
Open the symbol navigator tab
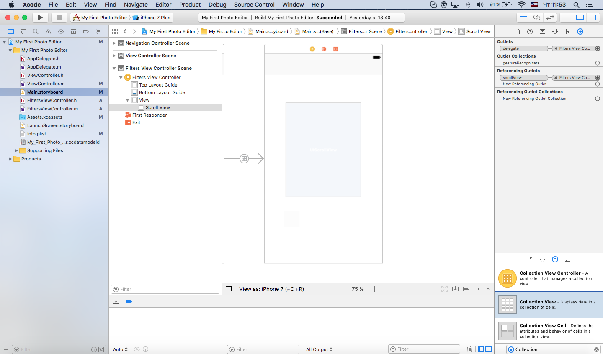(23, 31)
